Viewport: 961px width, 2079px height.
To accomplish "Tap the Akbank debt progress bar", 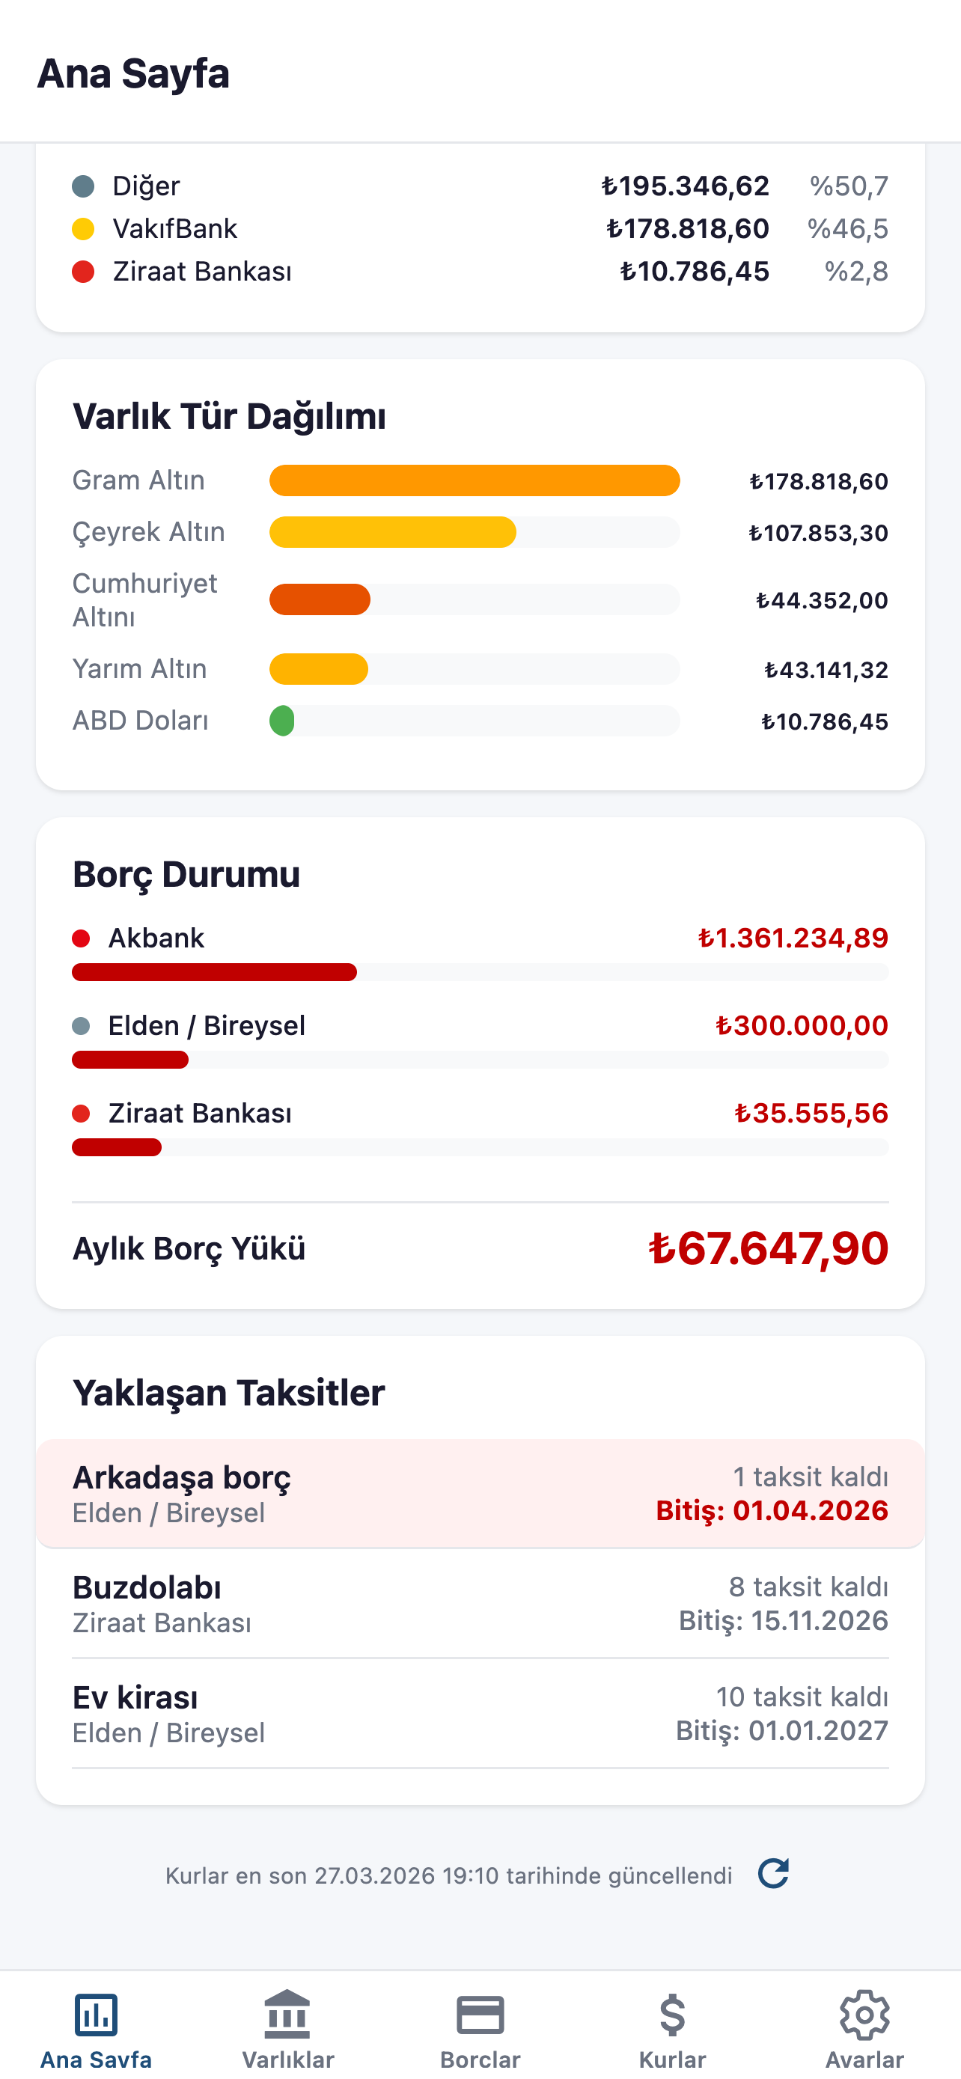I will [x=215, y=972].
